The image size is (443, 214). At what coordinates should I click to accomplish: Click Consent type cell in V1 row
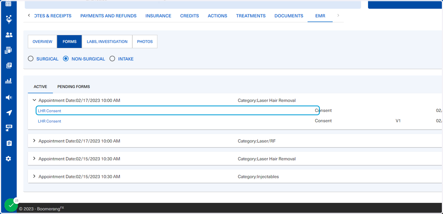point(323,121)
